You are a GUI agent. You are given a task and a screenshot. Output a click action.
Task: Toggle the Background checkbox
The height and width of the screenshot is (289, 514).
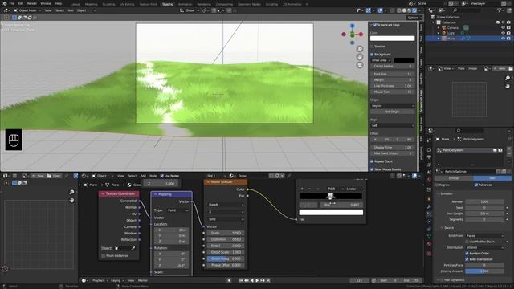point(372,54)
